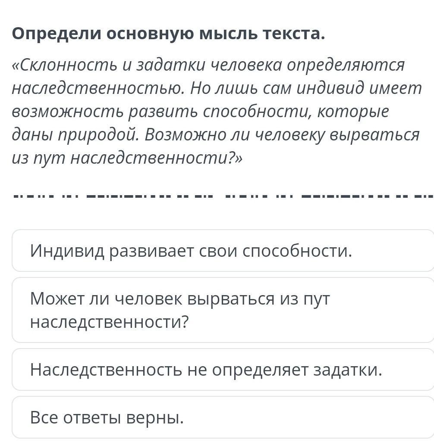Click passage line starting with «Склонность и задатки

[x=208, y=65]
